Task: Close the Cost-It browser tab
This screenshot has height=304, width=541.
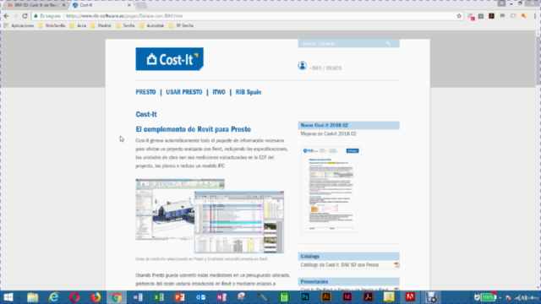Action: (129, 5)
